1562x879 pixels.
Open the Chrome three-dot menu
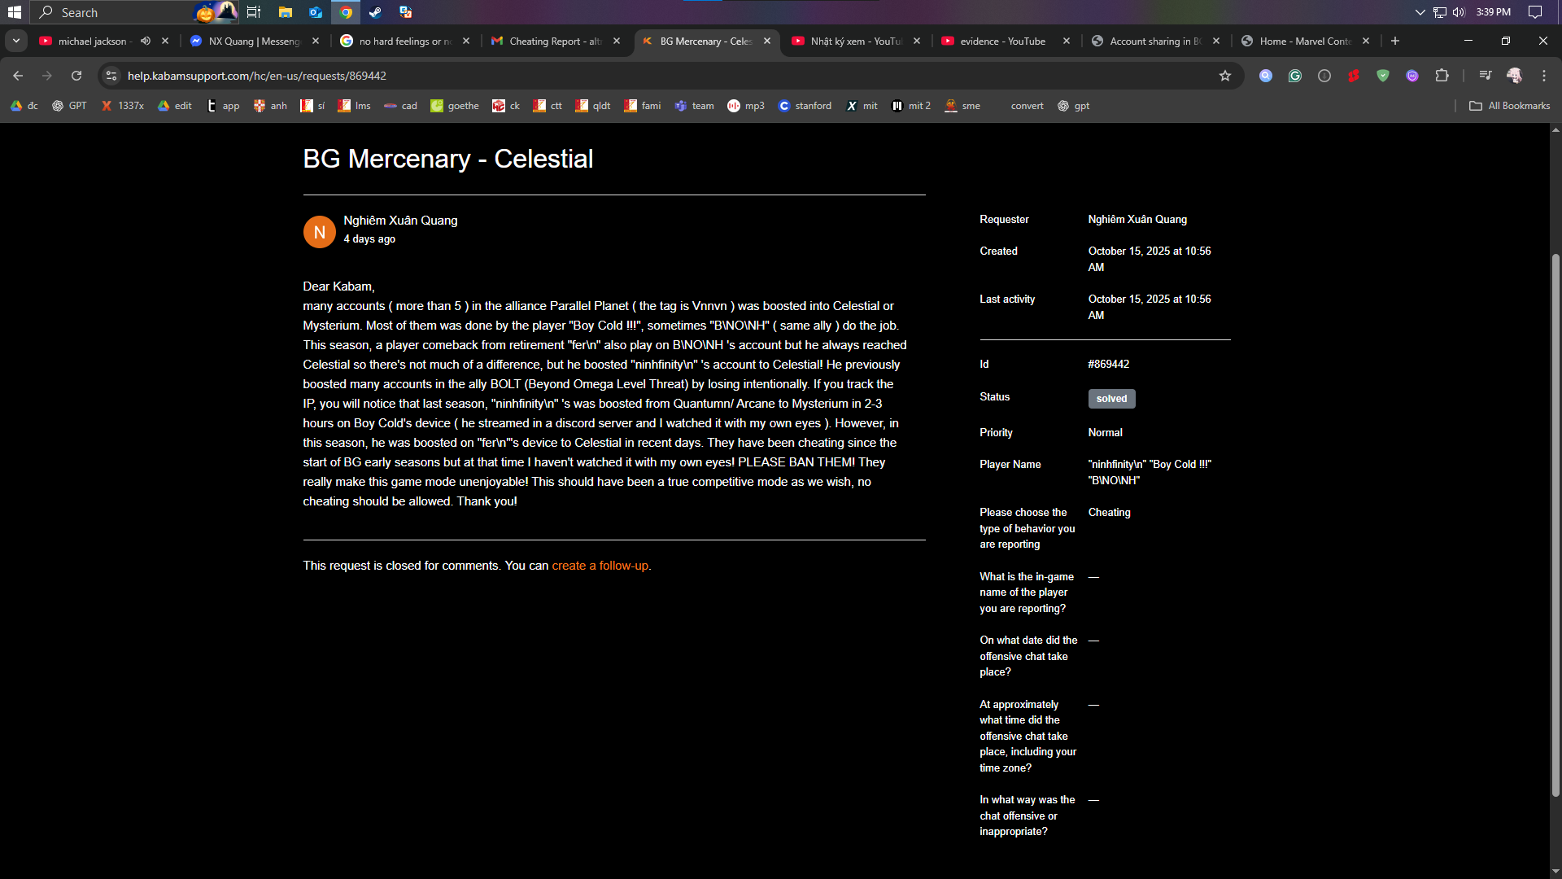(1543, 76)
